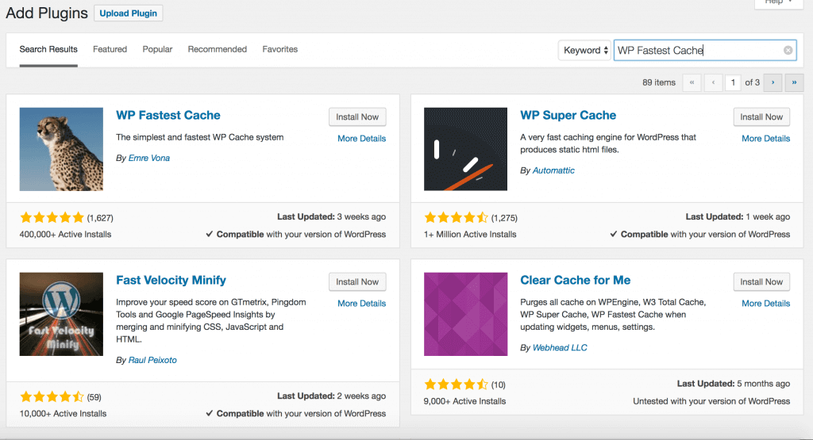813x440 pixels.
Task: Install Clear Cache for Me now
Action: click(761, 281)
